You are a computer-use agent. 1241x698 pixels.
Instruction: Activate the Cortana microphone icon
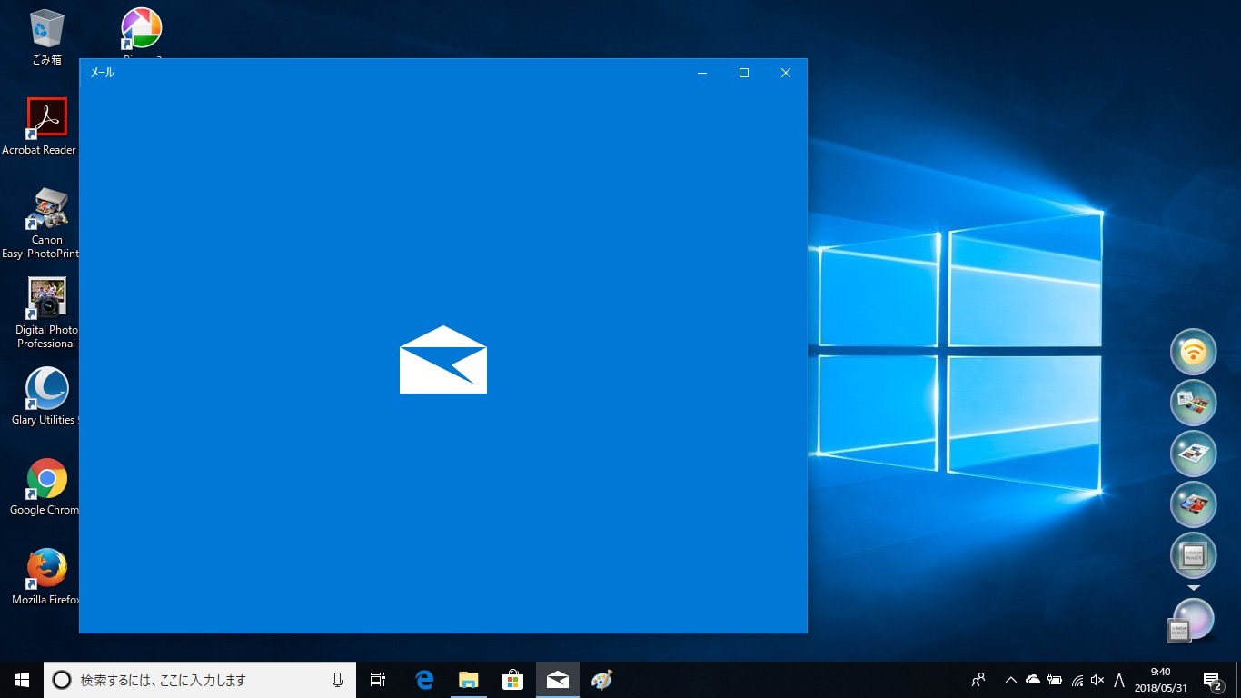pos(338,680)
